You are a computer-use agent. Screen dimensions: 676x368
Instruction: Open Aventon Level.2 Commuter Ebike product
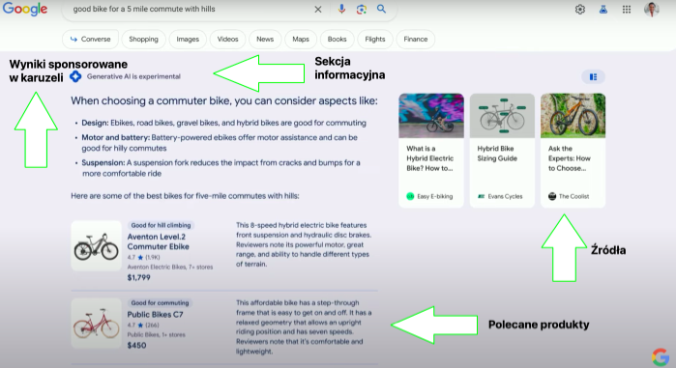[158, 241]
